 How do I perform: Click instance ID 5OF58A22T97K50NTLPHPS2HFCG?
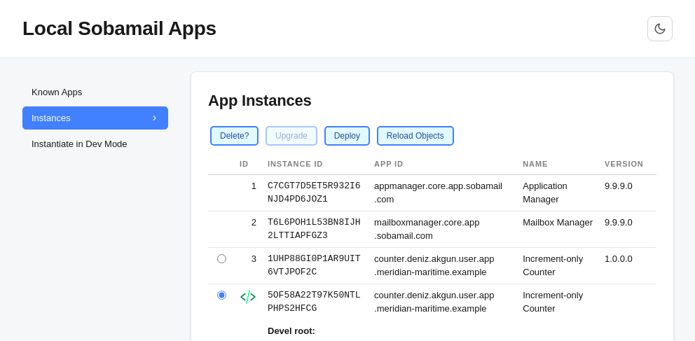click(314, 302)
